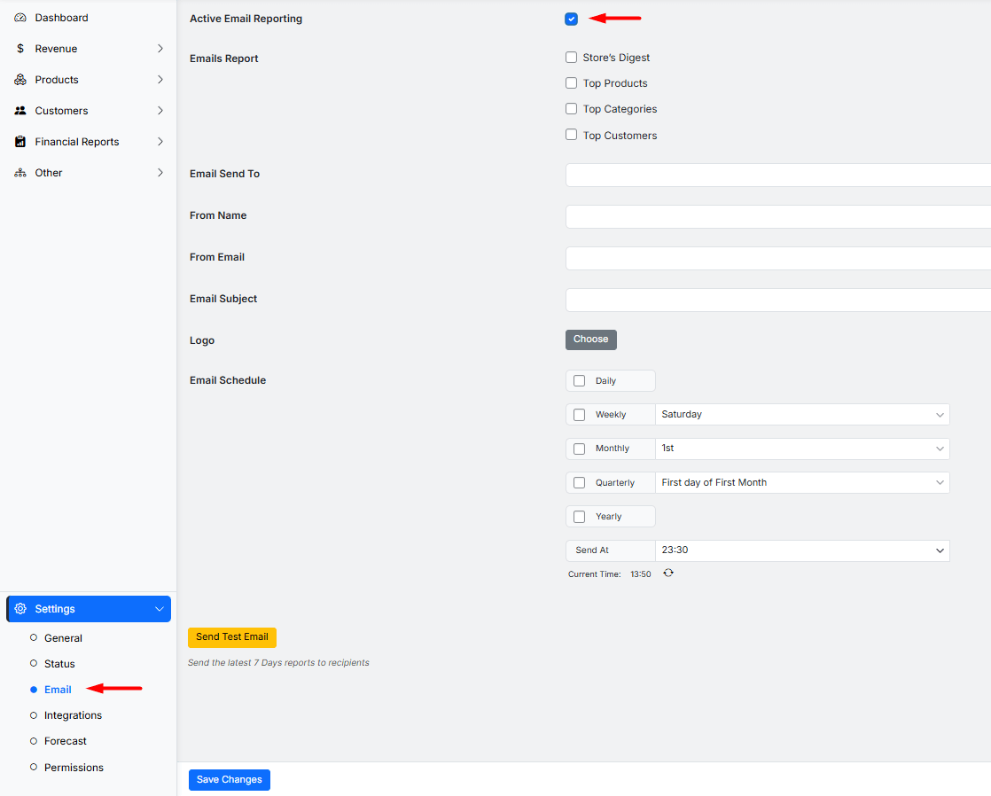Viewport: 991px width, 796px height.
Task: Expand the Revenue menu chevron
Action: coord(160,49)
